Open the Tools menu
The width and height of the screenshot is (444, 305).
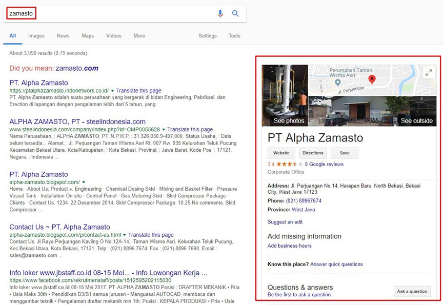234,36
